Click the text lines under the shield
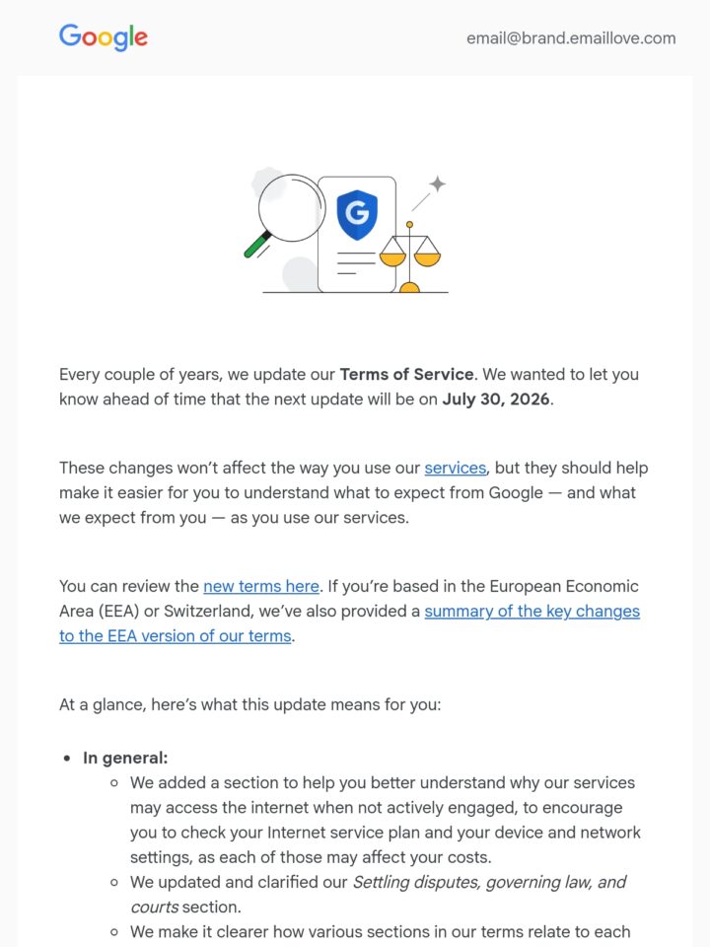710x947 pixels. [356, 263]
